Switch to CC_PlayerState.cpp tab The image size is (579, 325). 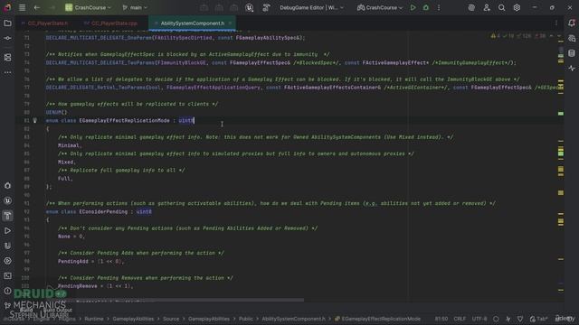pyautogui.click(x=114, y=23)
